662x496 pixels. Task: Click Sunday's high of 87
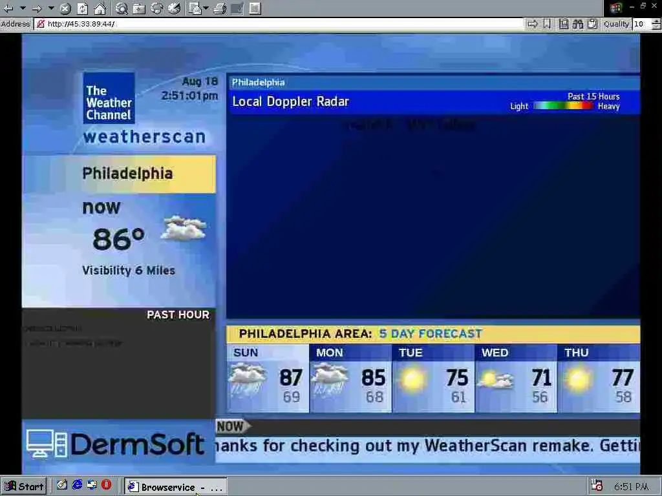coord(292,377)
